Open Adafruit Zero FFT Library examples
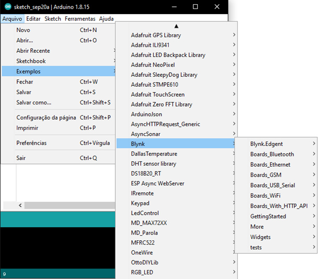The height and width of the screenshot is (279, 318). tap(176, 104)
